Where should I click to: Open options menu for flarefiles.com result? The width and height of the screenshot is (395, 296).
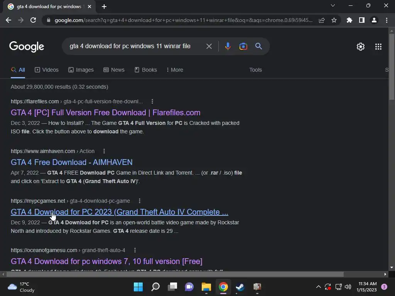pos(152,101)
